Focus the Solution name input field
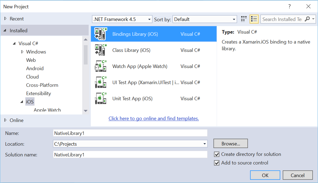This screenshot has width=318, height=183. click(130, 155)
